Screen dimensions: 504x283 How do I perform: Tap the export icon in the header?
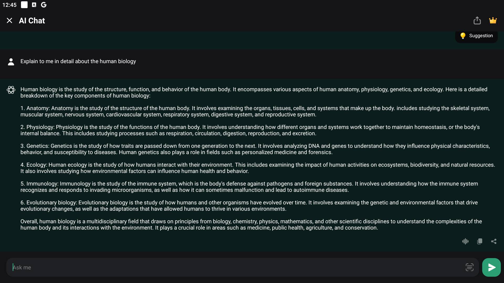click(477, 20)
